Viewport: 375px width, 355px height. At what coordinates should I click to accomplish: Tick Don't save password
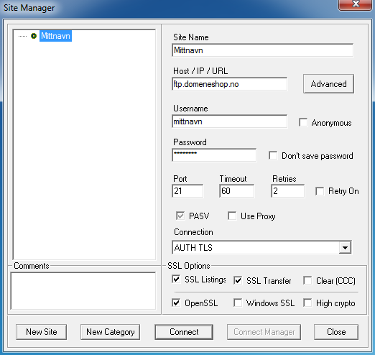tap(273, 155)
